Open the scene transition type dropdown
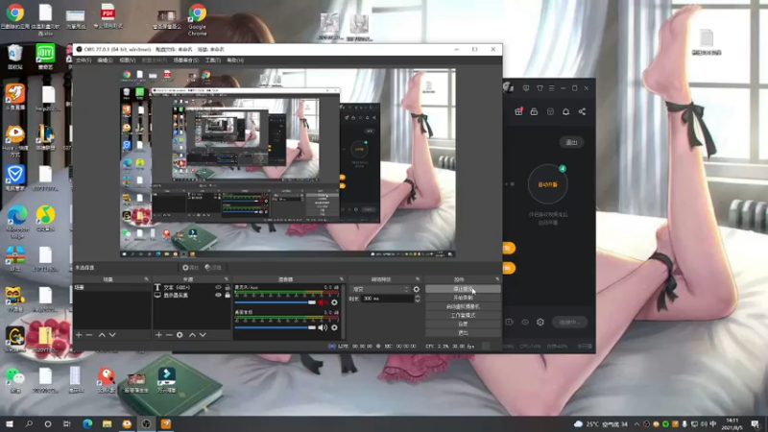Image resolution: width=768 pixels, height=432 pixels. point(379,289)
